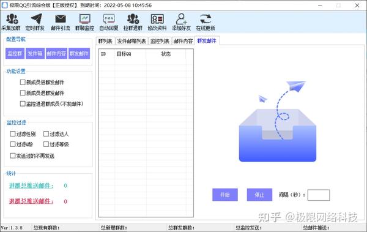The height and width of the screenshot is (232, 367).
Task: Switch to the 发件邮箱列表 tab
Action: click(x=132, y=41)
